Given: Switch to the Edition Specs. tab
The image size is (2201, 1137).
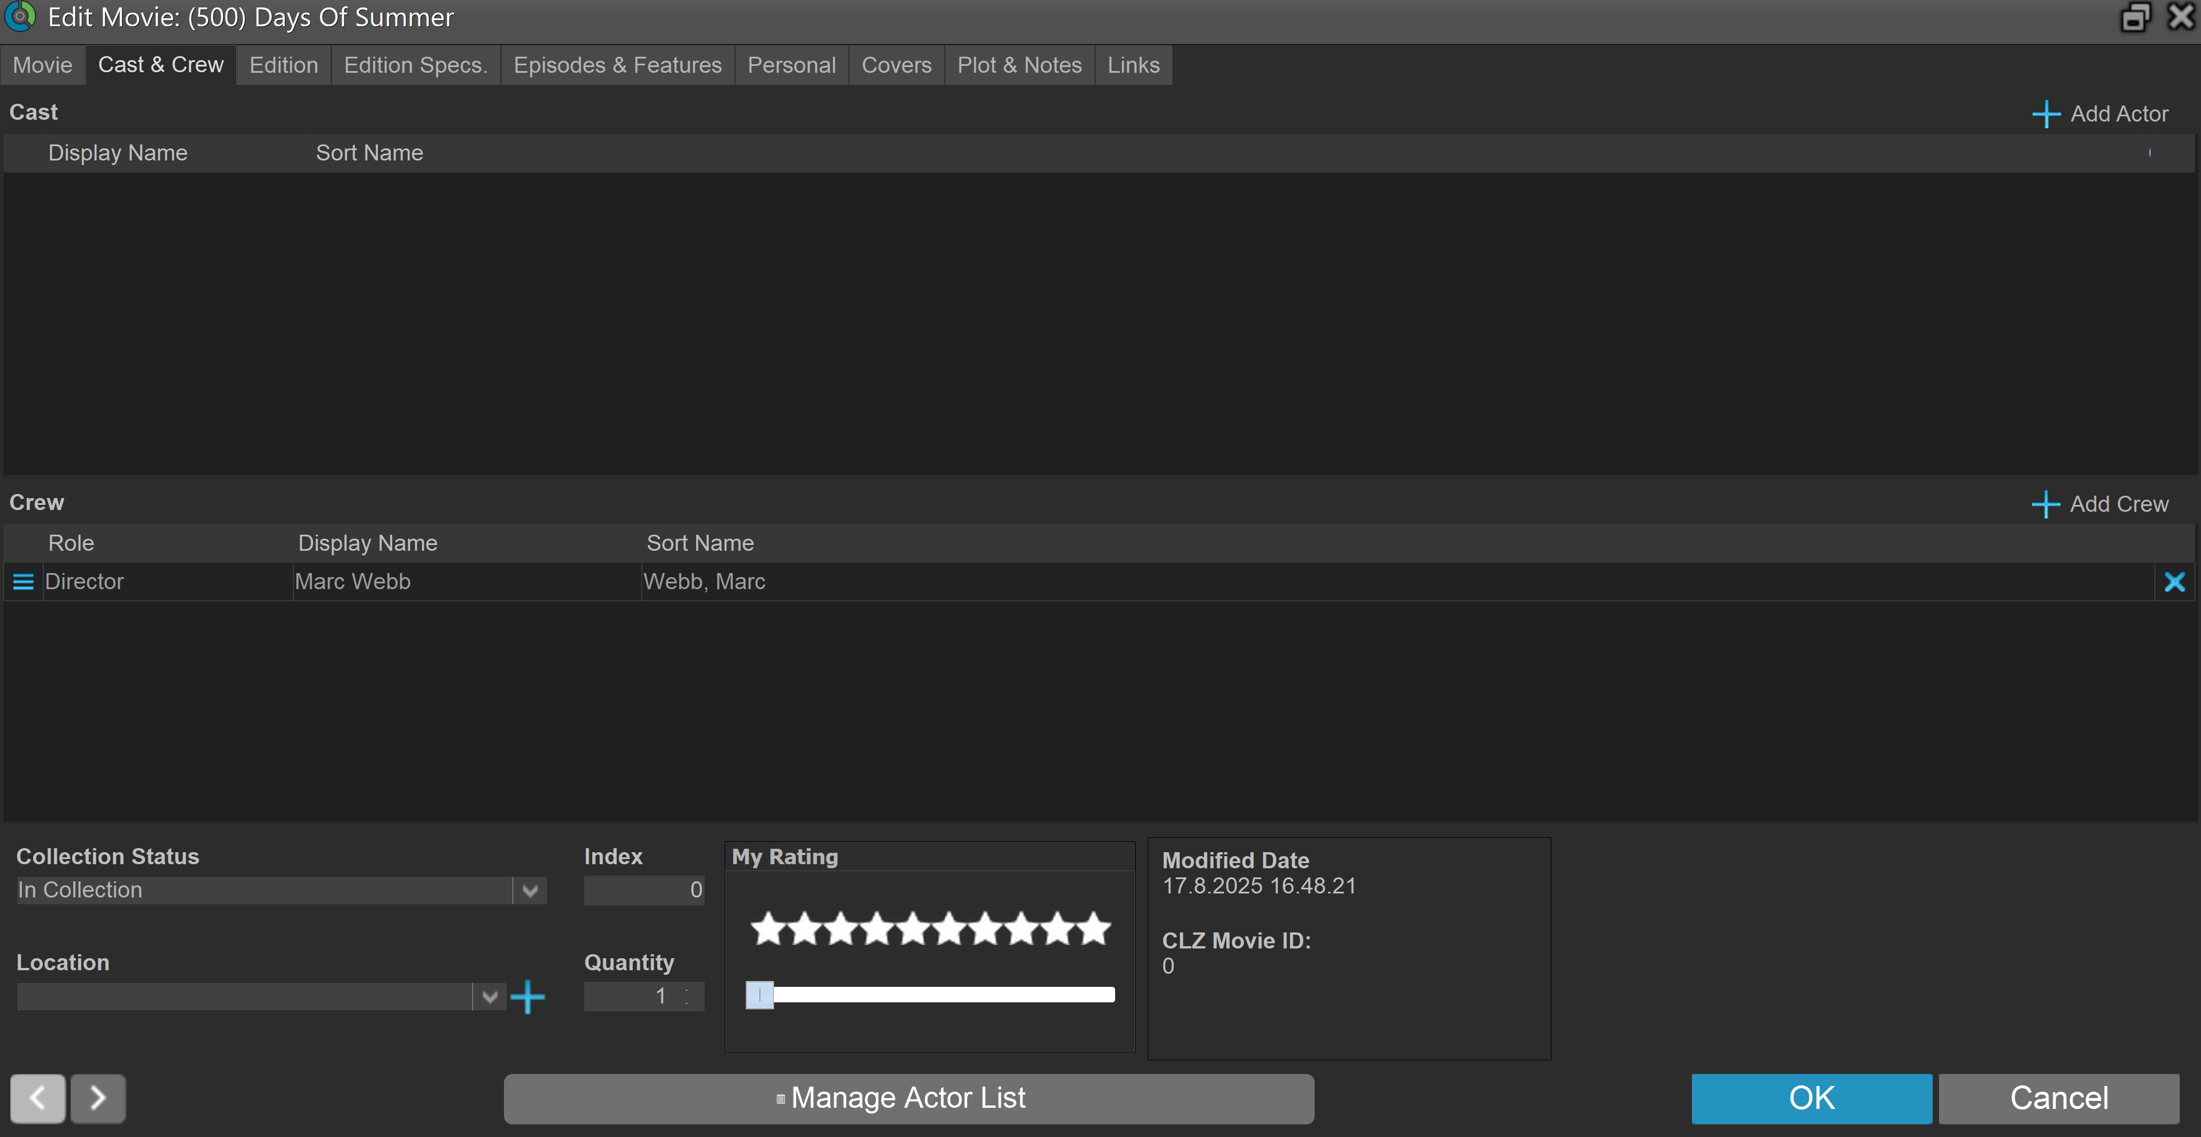Looking at the screenshot, I should point(415,65).
